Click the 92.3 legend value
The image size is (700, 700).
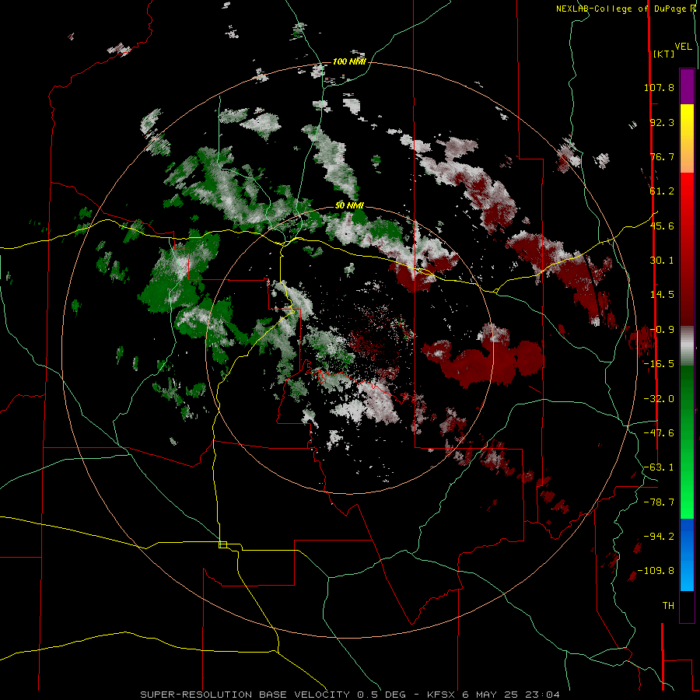(662, 122)
